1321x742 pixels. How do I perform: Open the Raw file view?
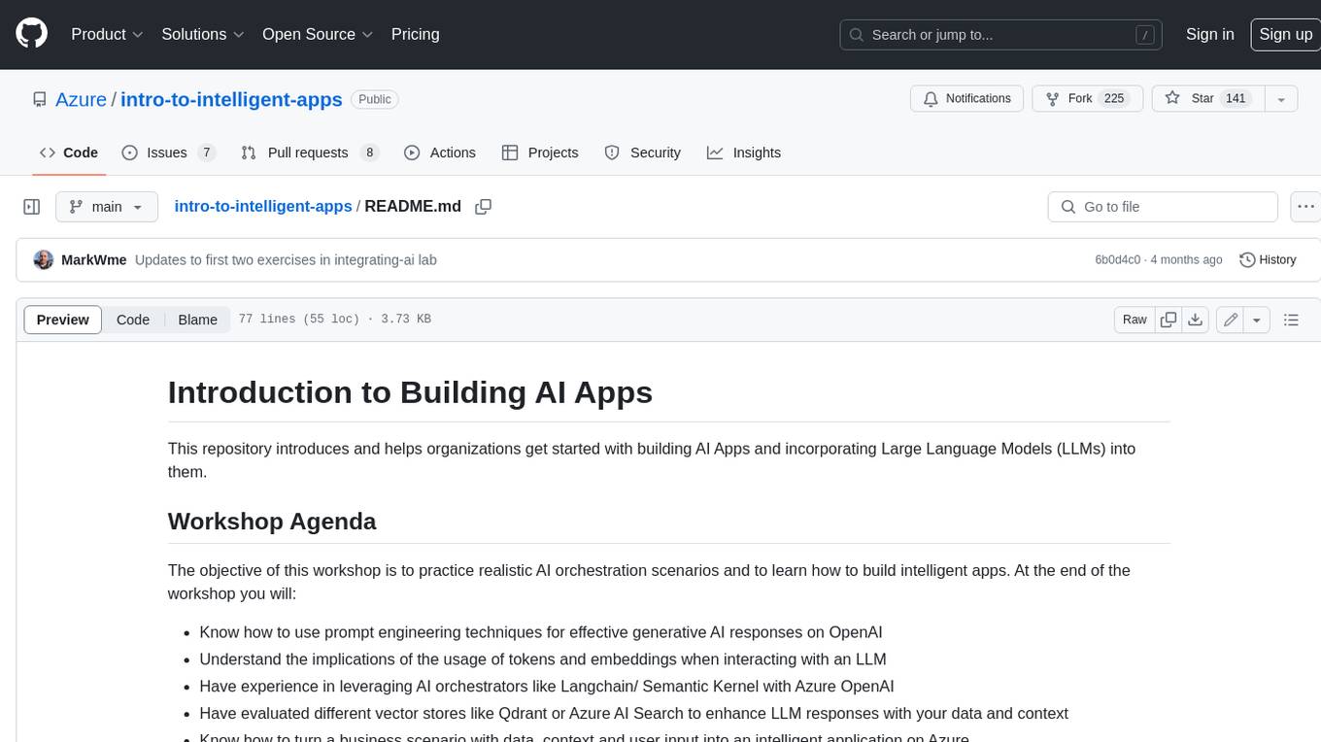(1135, 320)
